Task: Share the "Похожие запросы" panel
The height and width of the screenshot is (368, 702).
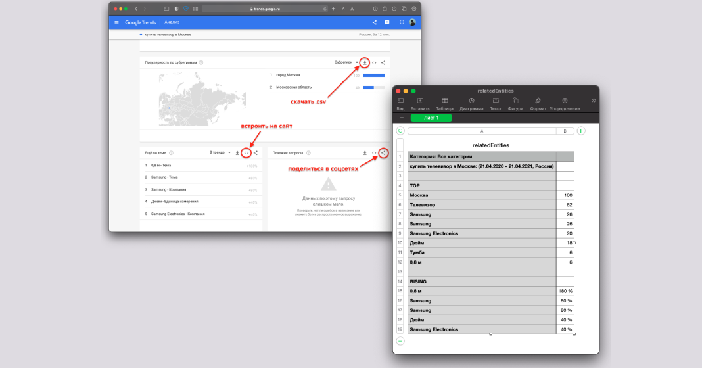Action: coord(383,152)
